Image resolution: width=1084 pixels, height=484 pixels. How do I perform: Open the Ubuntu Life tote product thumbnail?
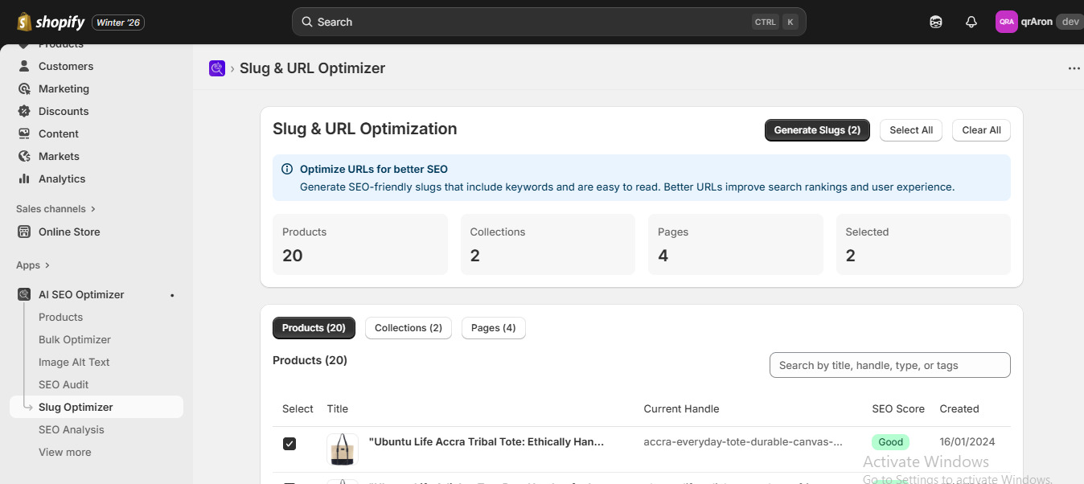point(343,449)
